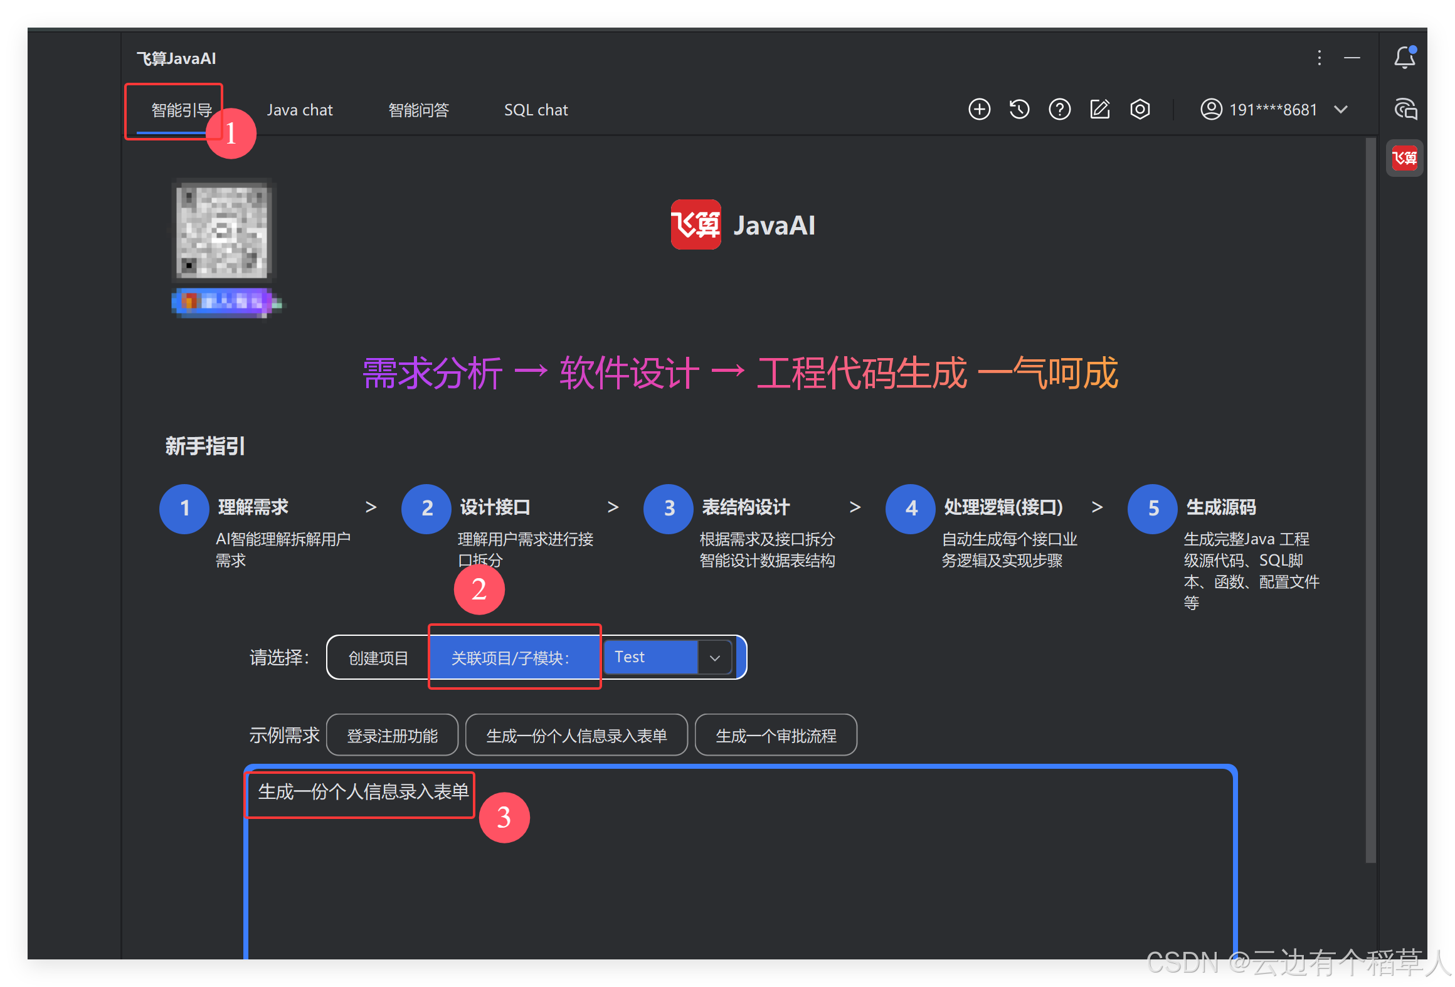Open the history clock icon
Viewport: 1455px width, 987px height.
click(1019, 109)
